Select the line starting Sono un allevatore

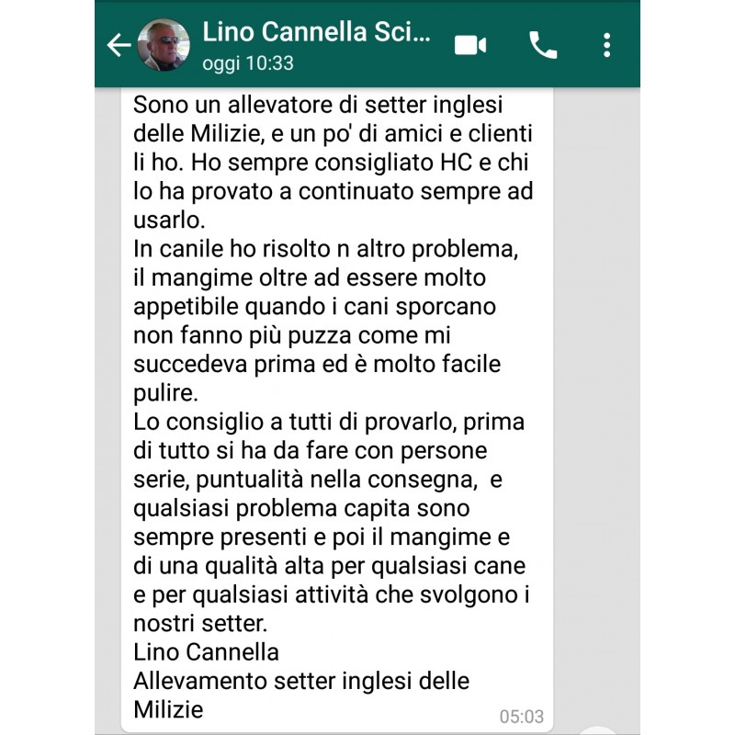pos(318,105)
